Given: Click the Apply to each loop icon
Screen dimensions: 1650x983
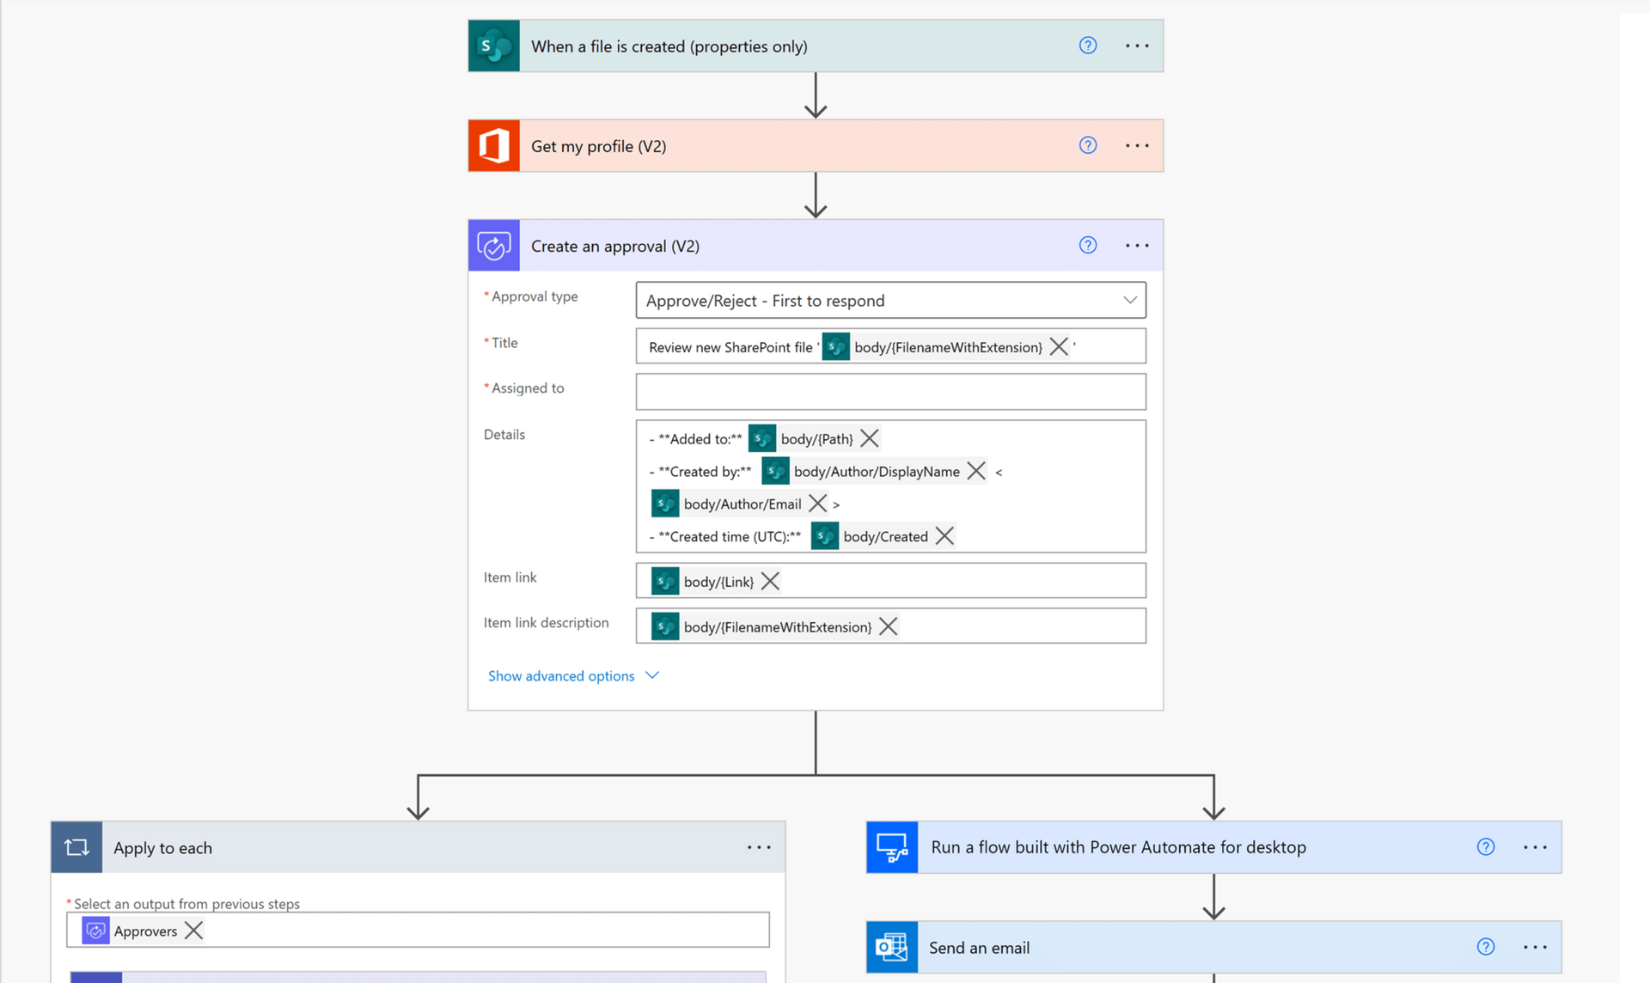Looking at the screenshot, I should pos(76,848).
